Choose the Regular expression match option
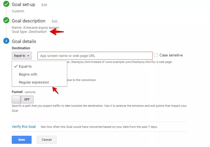Screen dimensions: 210x147 (39, 82)
